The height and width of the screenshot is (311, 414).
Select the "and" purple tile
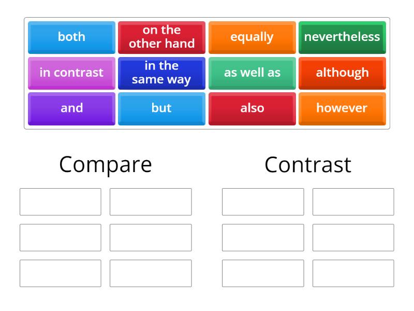click(x=71, y=108)
